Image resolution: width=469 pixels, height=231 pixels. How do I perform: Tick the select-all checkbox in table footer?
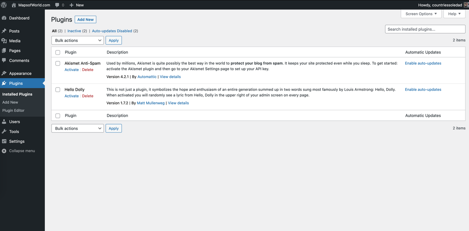coord(58,116)
